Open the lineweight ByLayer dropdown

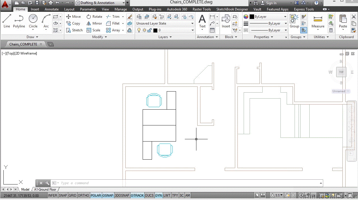click(268, 23)
